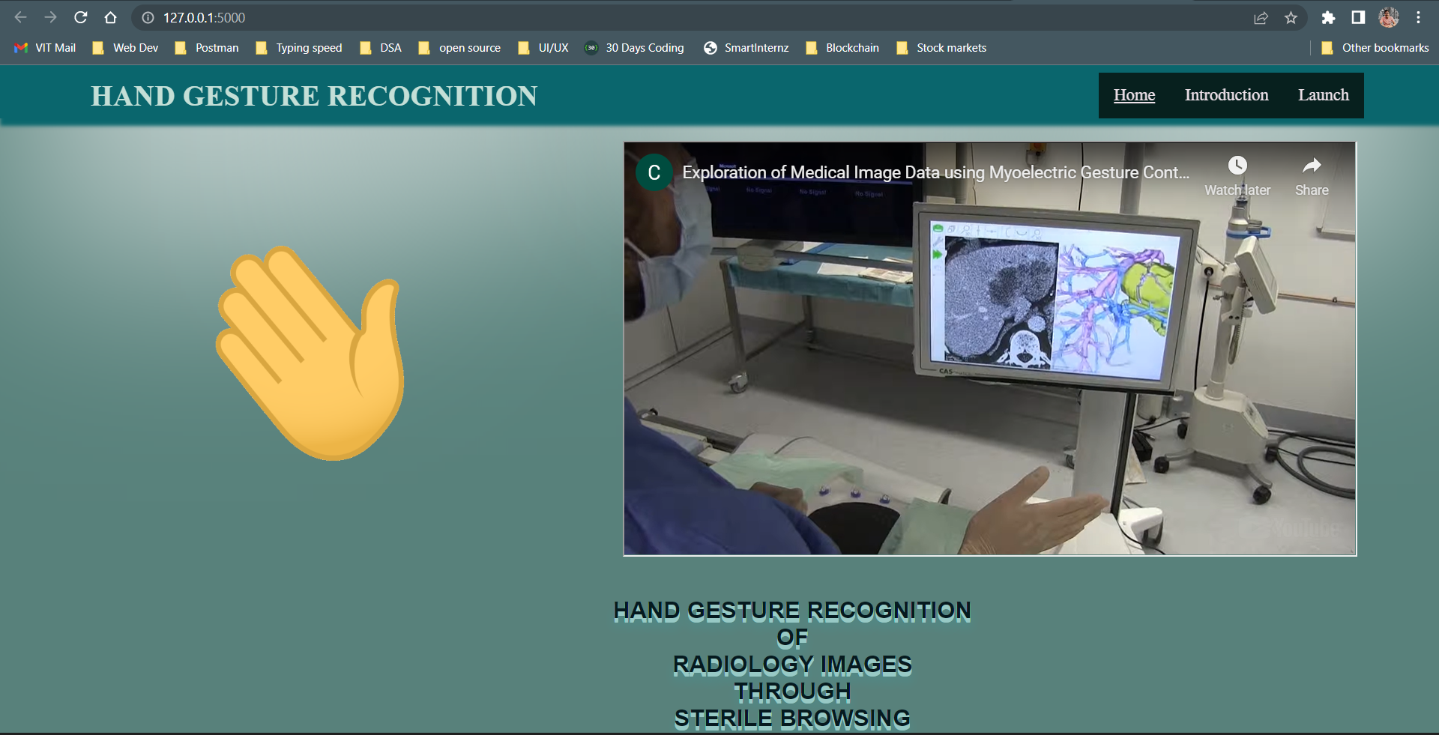Click the browser forward arrow
The image size is (1439, 735).
click(x=50, y=17)
